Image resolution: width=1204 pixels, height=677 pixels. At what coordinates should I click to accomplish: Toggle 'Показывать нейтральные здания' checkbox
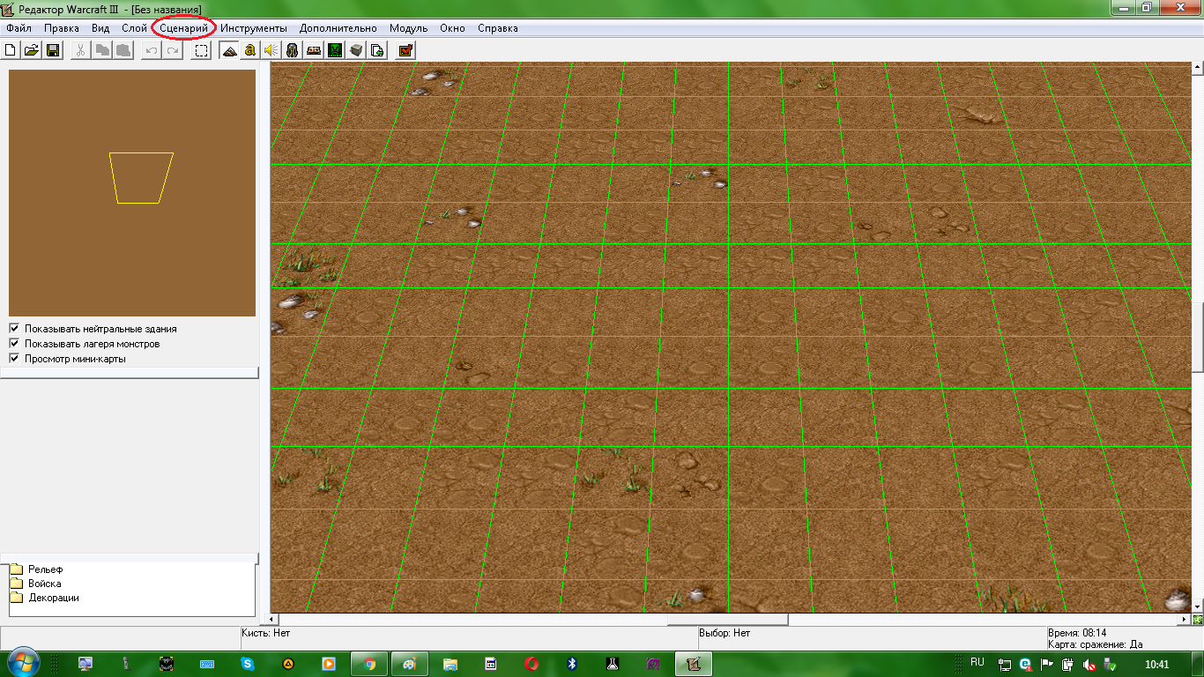[14, 328]
